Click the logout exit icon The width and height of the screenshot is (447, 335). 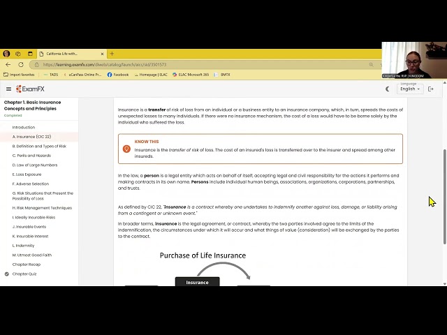tap(431, 89)
